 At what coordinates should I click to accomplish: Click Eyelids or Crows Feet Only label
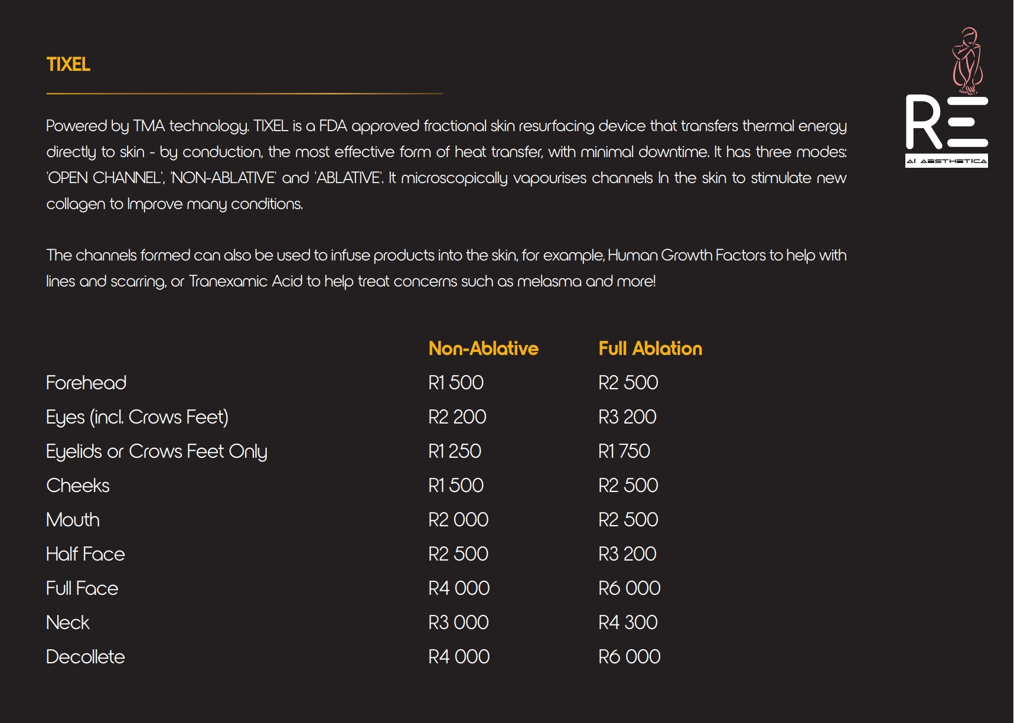pyautogui.click(x=156, y=451)
